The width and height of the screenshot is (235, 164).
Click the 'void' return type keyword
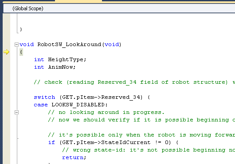tap(27, 44)
